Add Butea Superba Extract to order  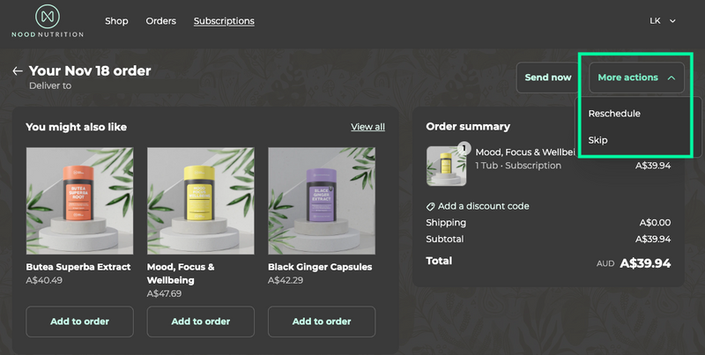coord(79,322)
